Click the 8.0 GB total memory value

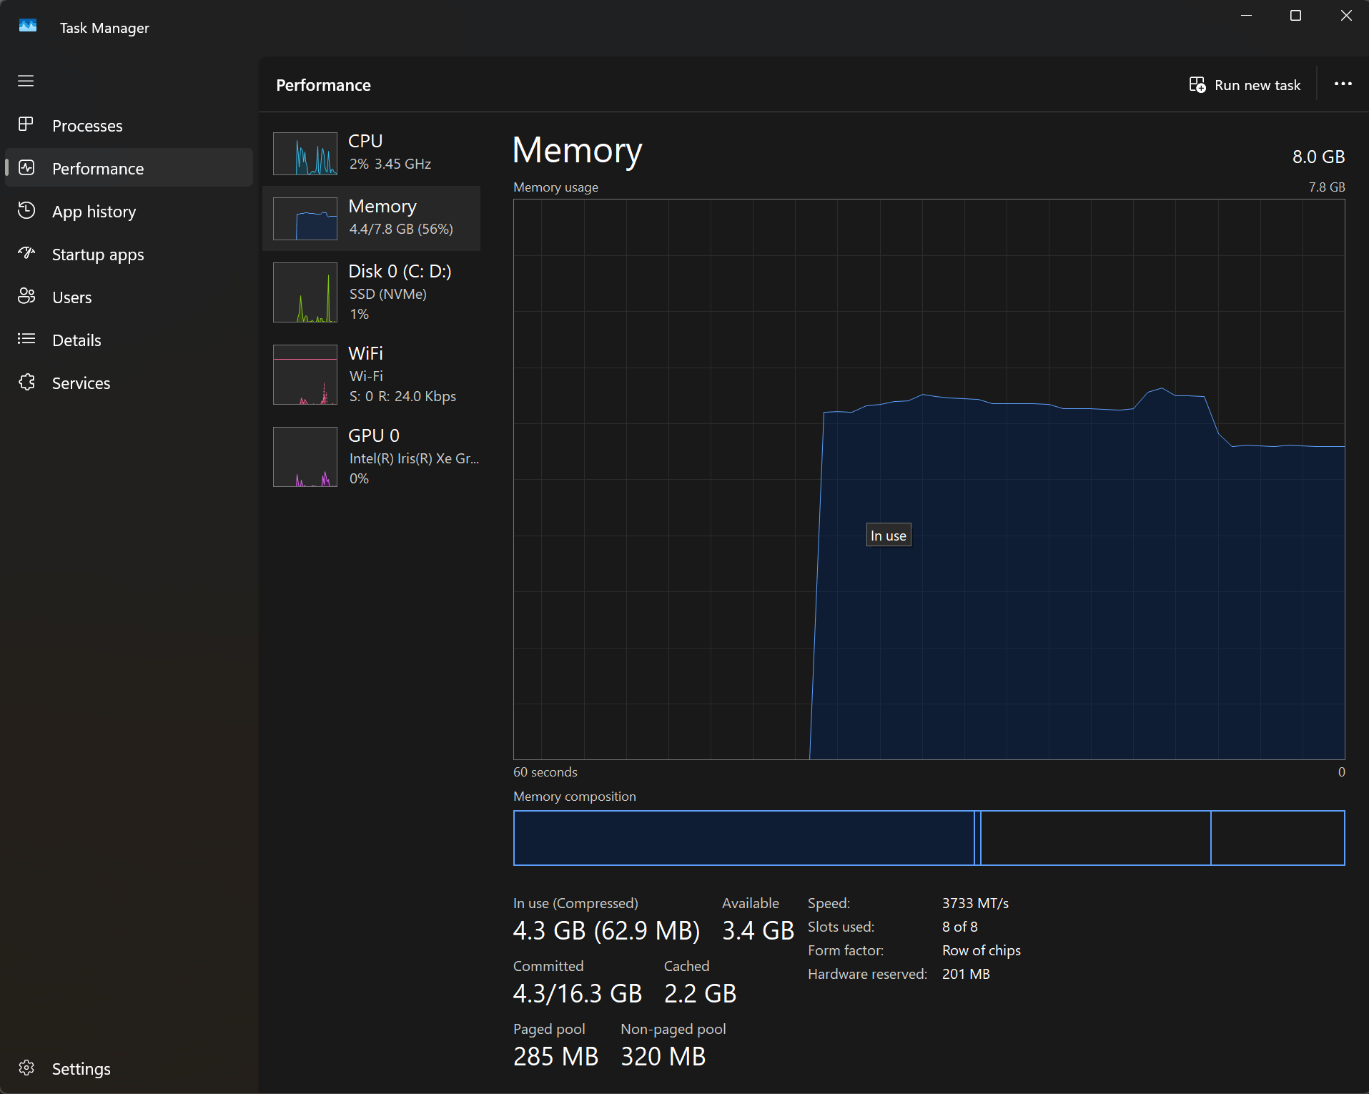1318,157
